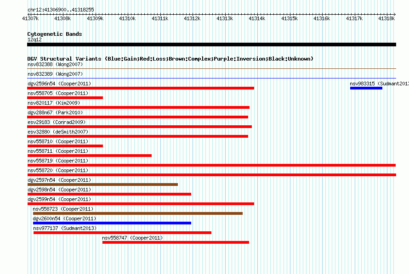The image size is (409, 274).
Task: Click the Cytogenetic Bands track title
Action: tap(55, 34)
